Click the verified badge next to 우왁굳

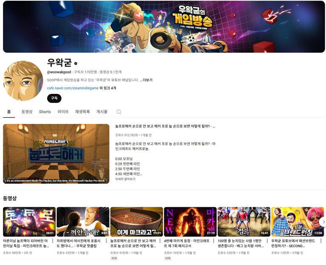coord(76,63)
